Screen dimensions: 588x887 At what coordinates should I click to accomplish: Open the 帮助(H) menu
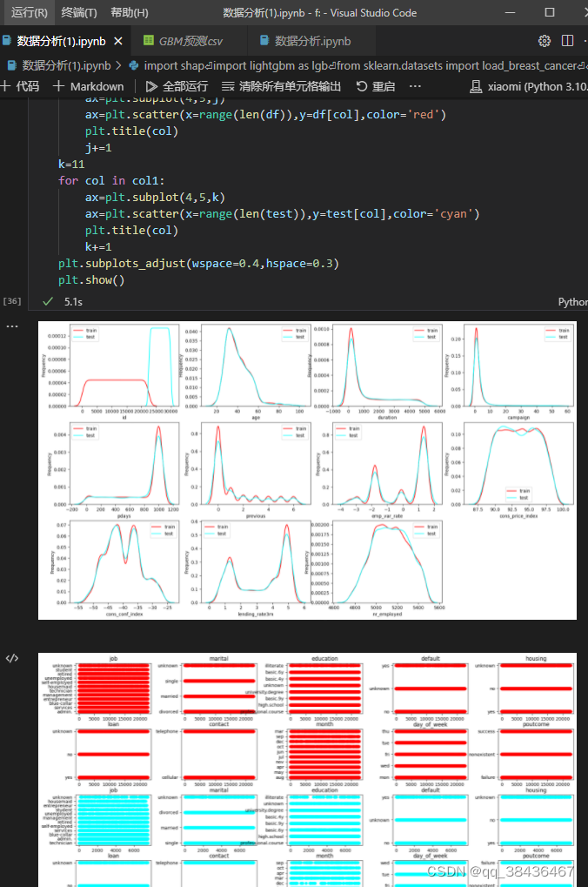[x=129, y=12]
